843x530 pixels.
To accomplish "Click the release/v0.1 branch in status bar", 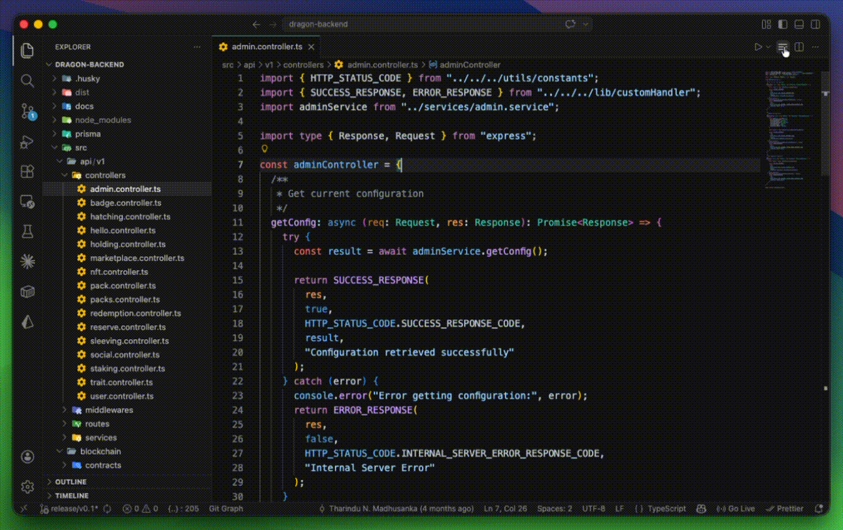I will pos(69,509).
